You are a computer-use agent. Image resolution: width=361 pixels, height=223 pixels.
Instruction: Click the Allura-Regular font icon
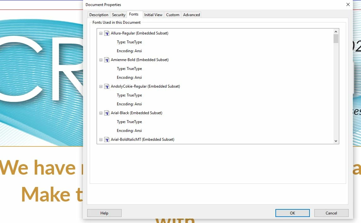pyautogui.click(x=107, y=33)
